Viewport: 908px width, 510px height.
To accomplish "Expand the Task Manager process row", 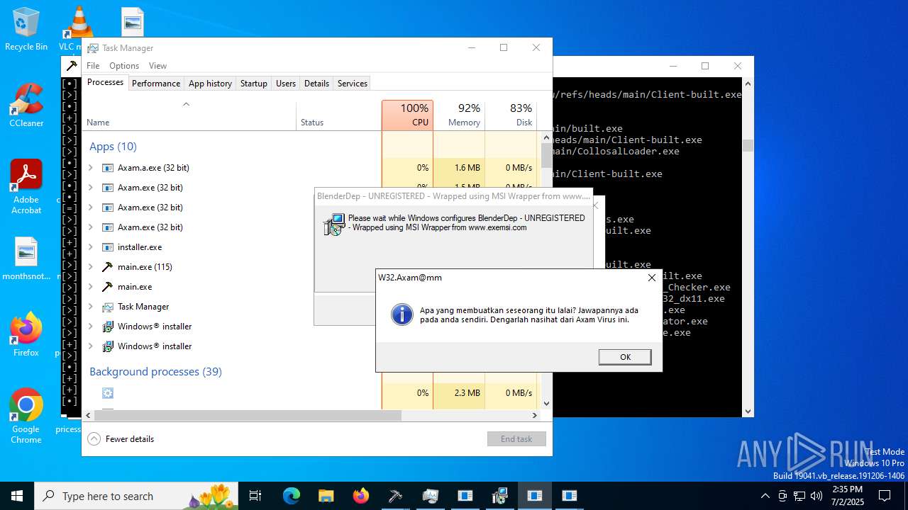I will pyautogui.click(x=90, y=307).
